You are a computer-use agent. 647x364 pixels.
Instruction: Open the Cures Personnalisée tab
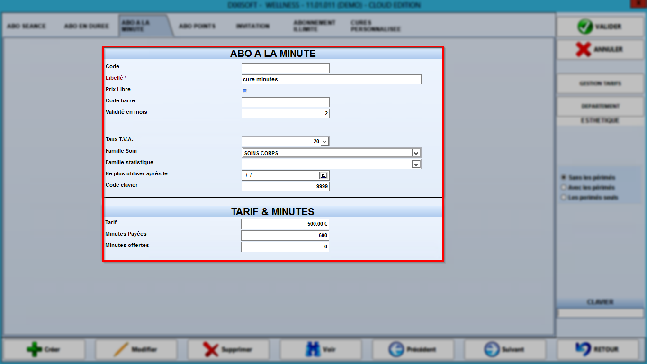376,26
